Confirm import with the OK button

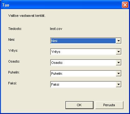[x=79, y=105]
